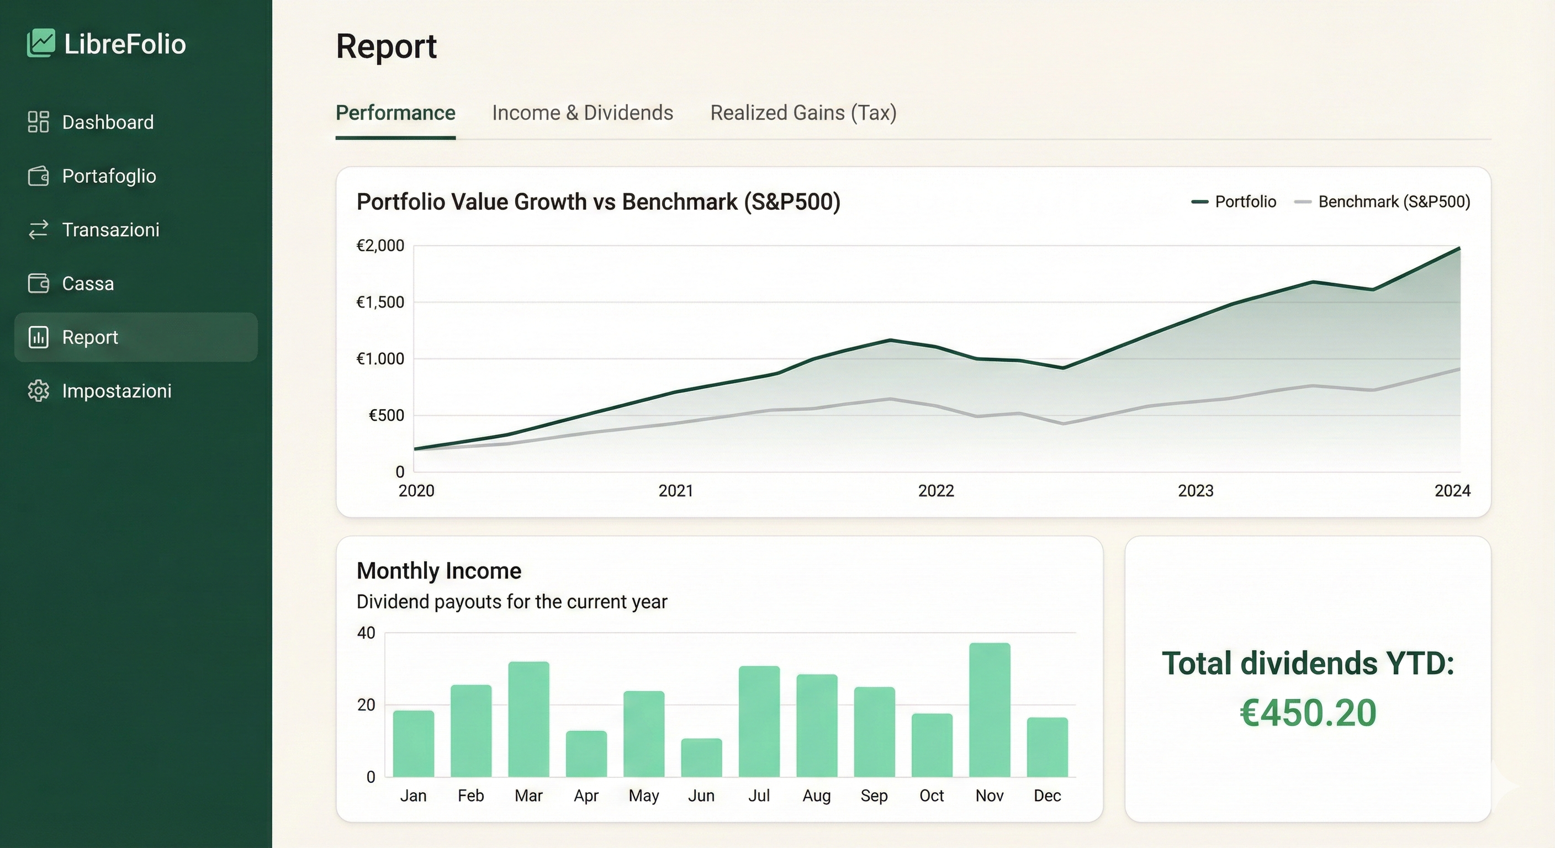This screenshot has width=1555, height=848.
Task: Select the Cassa cash icon
Action: point(38,283)
